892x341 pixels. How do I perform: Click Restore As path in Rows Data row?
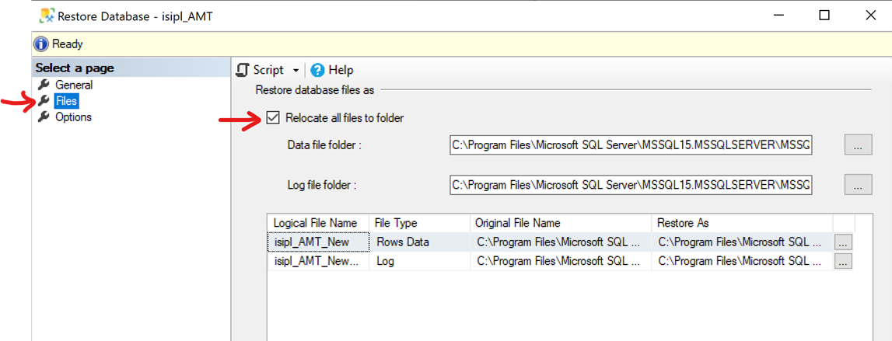743,242
